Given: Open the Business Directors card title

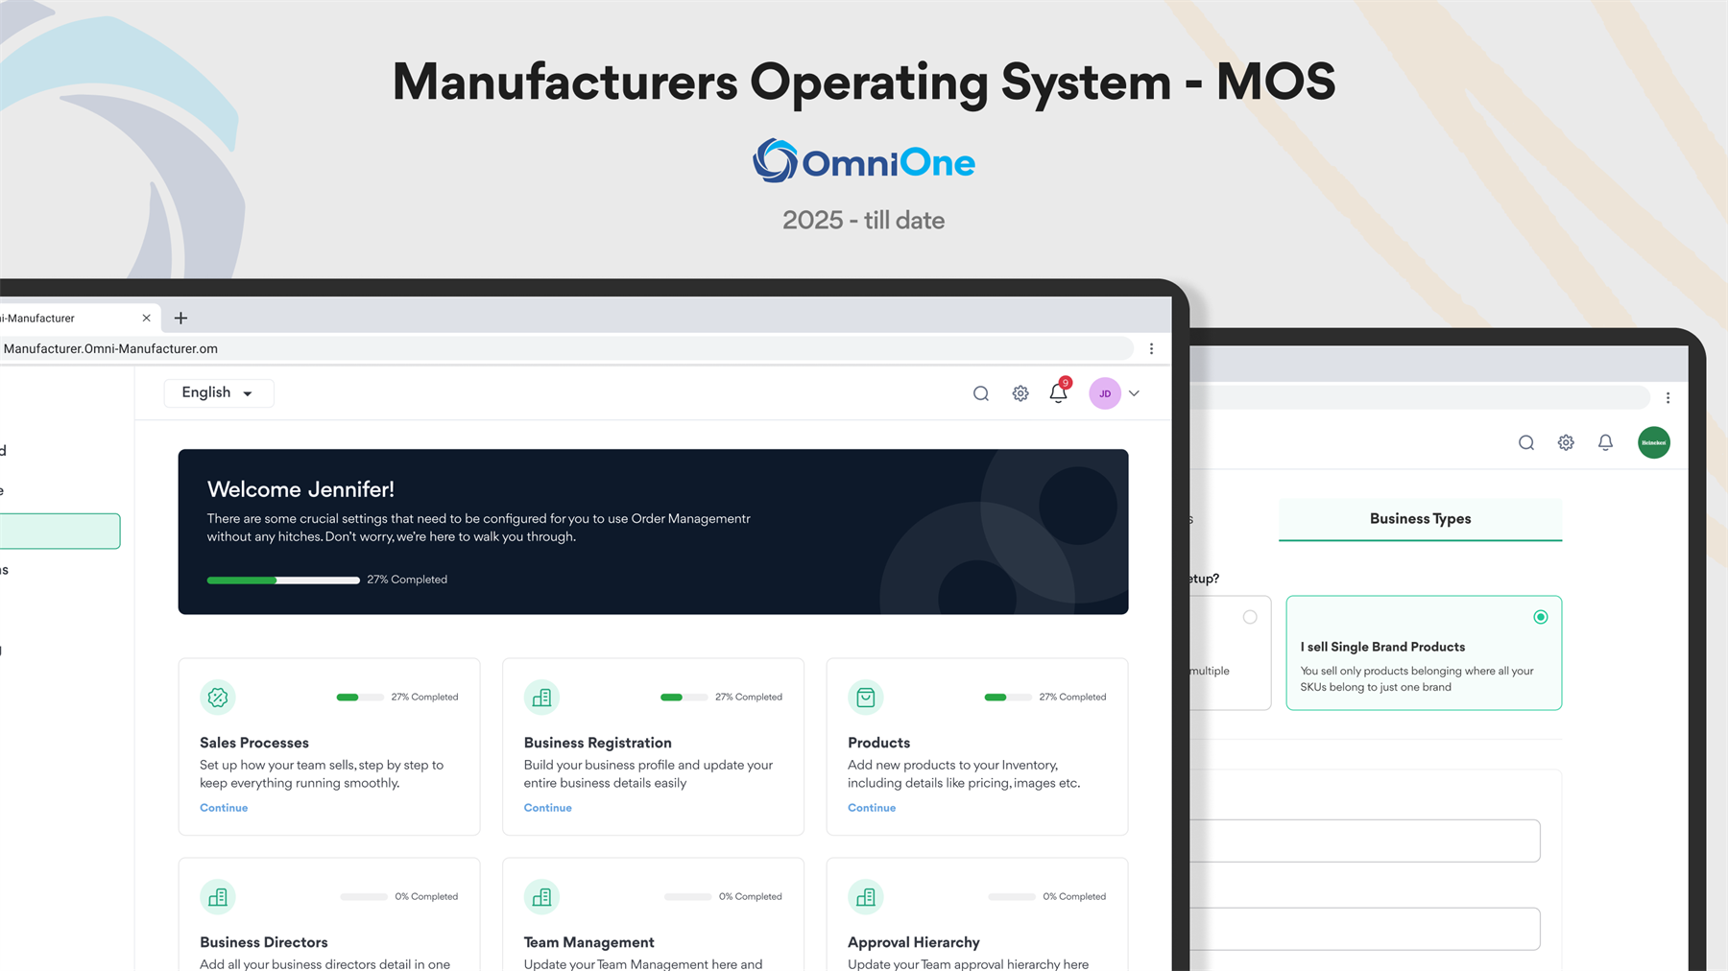Looking at the screenshot, I should [264, 942].
